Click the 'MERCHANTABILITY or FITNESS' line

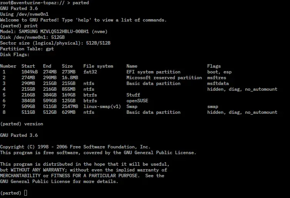click(x=82, y=176)
